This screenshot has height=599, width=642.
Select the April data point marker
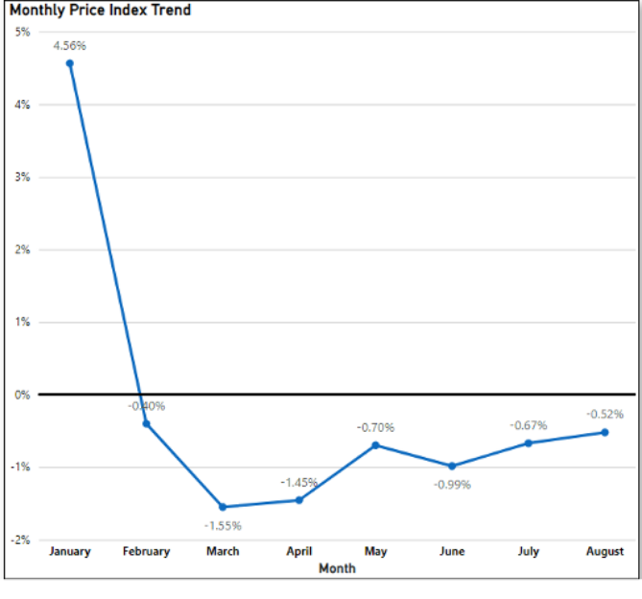298,500
